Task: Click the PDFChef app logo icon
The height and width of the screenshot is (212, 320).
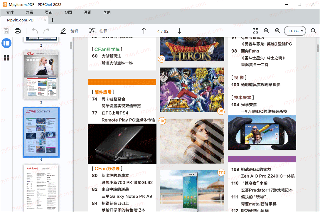Action: point(5,4)
